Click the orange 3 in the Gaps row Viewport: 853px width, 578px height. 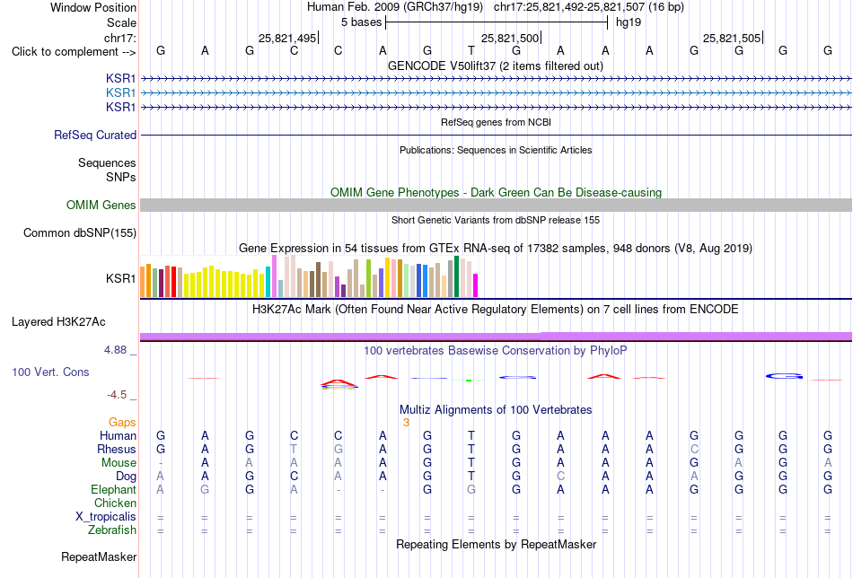(406, 423)
